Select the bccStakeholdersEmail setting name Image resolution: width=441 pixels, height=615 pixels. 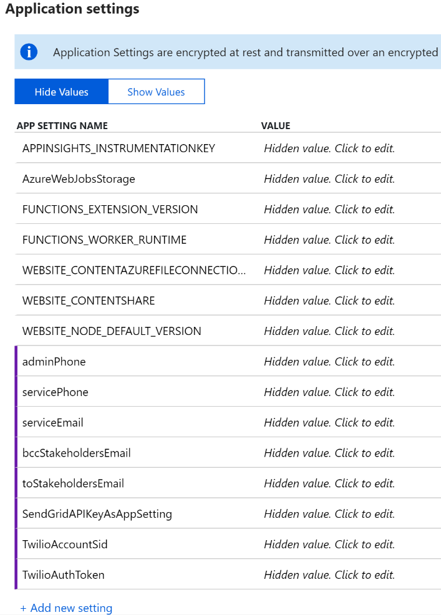[77, 453]
